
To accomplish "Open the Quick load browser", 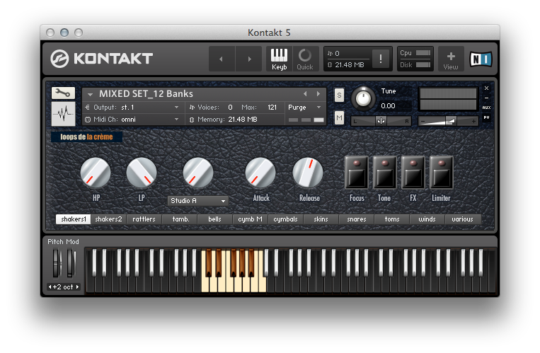I will (305, 59).
